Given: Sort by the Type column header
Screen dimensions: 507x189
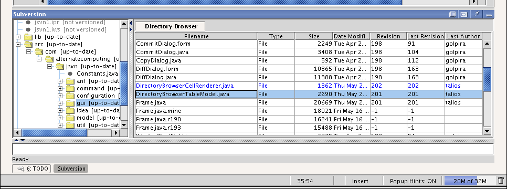Looking at the screenshot, I should click(x=276, y=36).
